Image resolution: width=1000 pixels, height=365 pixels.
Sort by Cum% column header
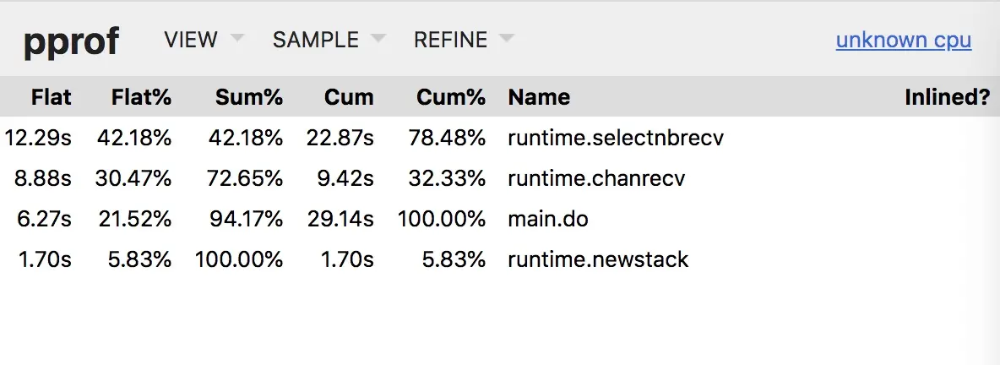pyautogui.click(x=451, y=97)
